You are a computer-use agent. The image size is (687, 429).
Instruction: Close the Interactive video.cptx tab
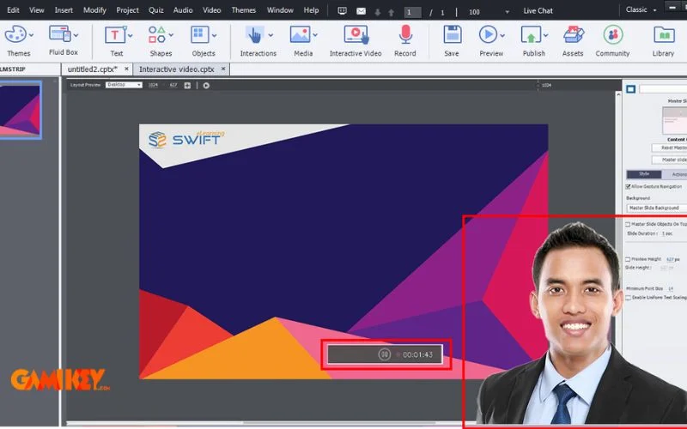(223, 69)
